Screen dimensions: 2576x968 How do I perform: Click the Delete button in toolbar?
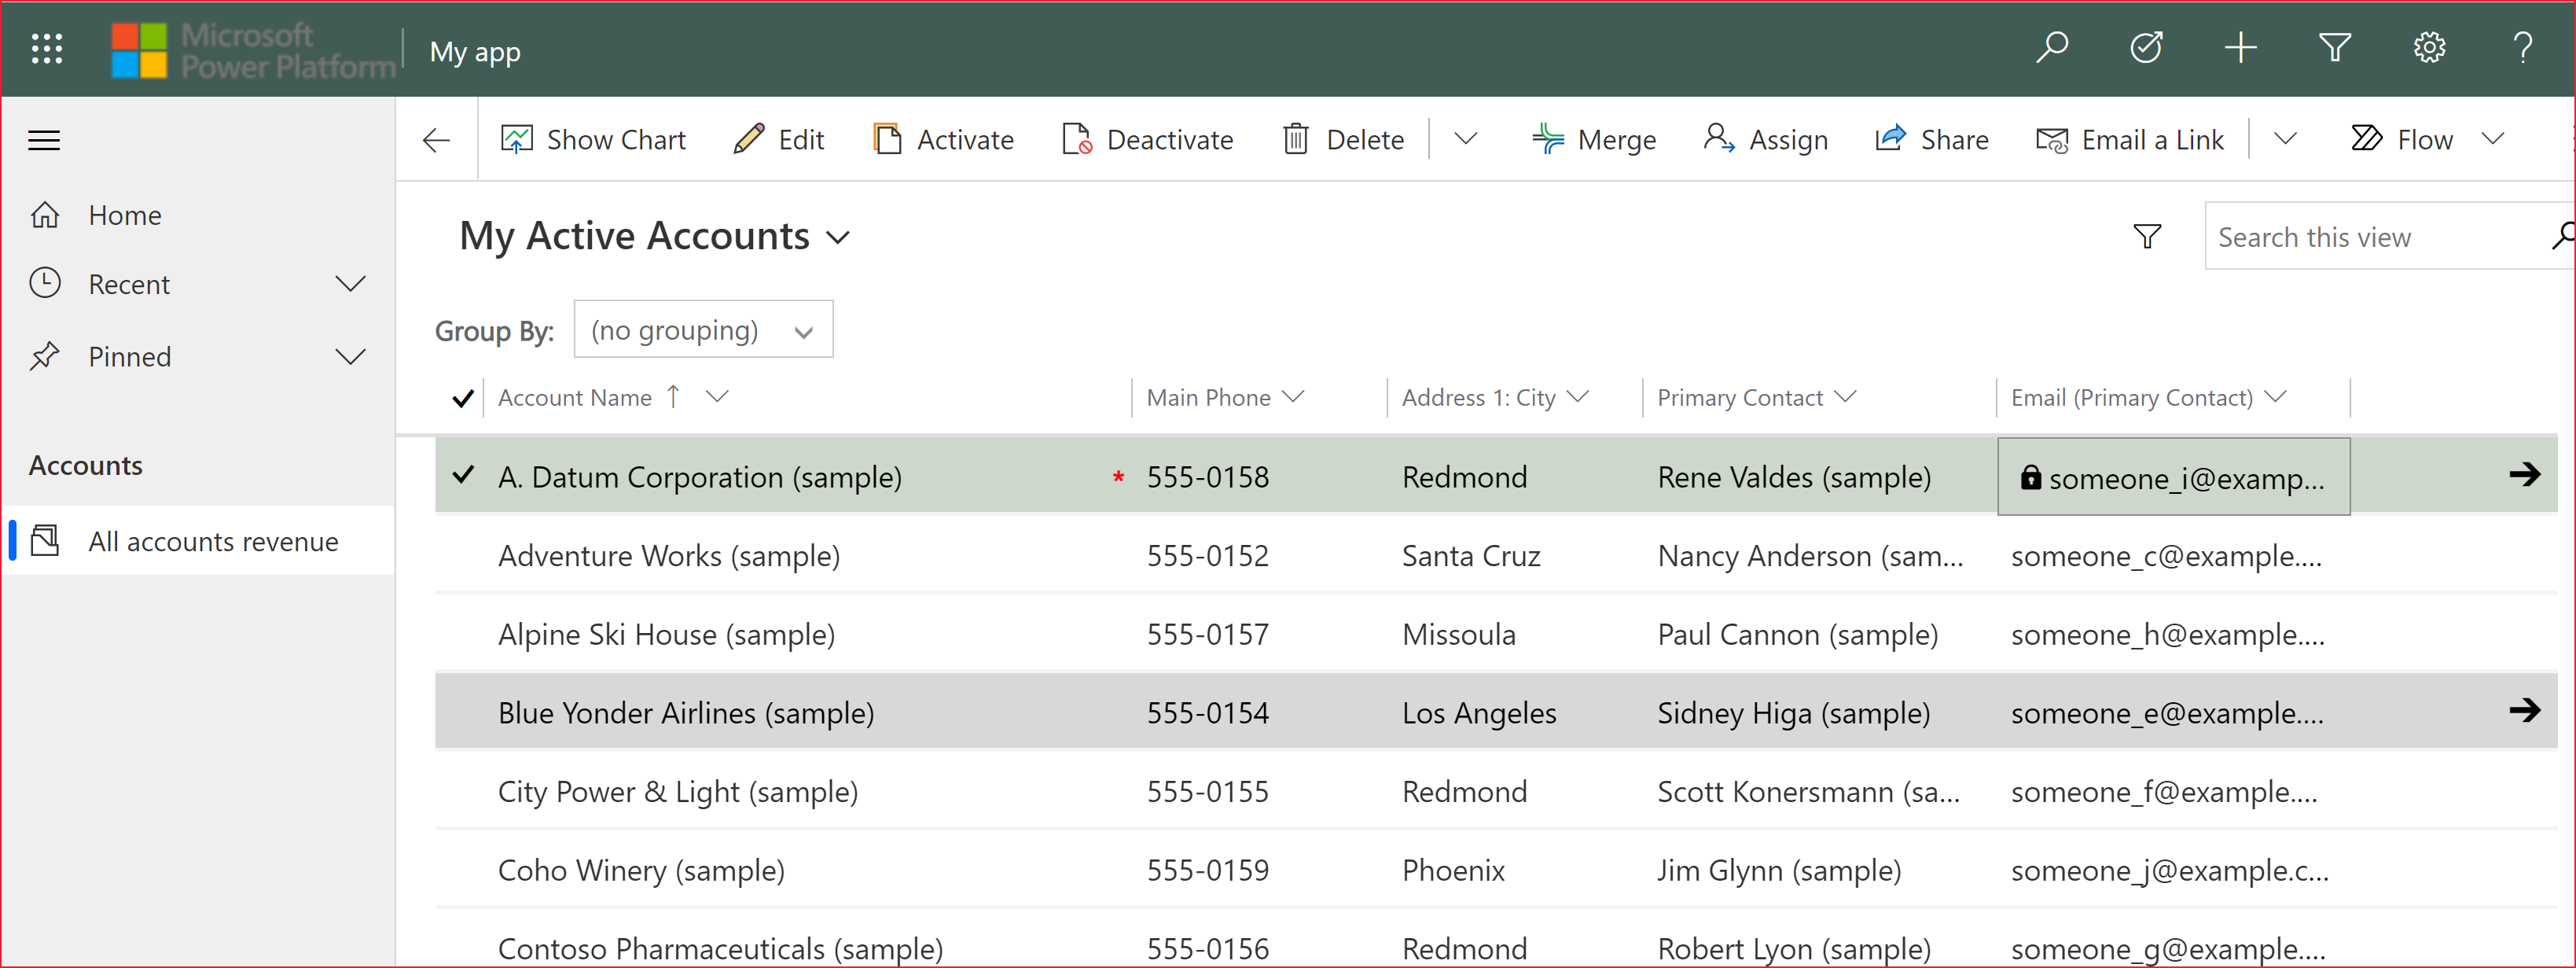pos(1346,140)
